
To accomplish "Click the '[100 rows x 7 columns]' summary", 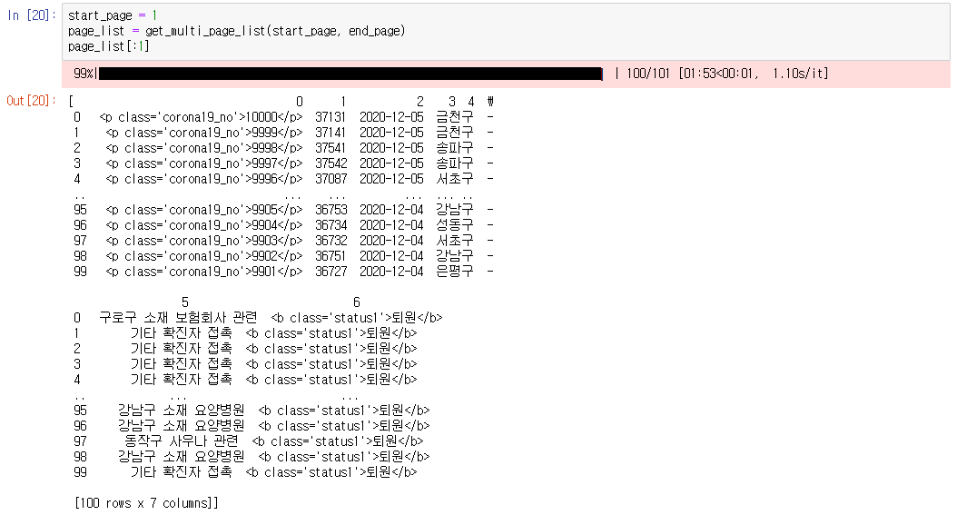I will [x=146, y=503].
